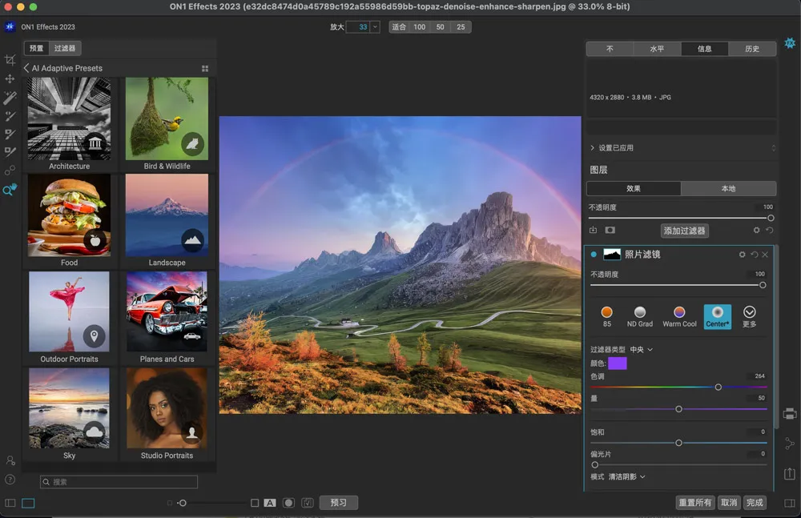This screenshot has height=518, width=801.
Task: Click the 完成 button
Action: click(x=754, y=503)
